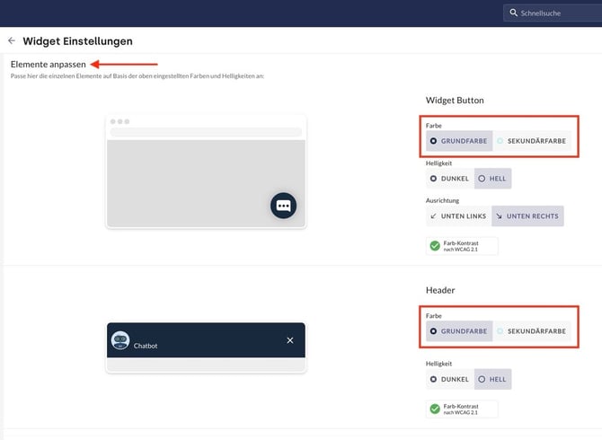
Task: Align widget to Unten Rechts
Action: pos(527,216)
